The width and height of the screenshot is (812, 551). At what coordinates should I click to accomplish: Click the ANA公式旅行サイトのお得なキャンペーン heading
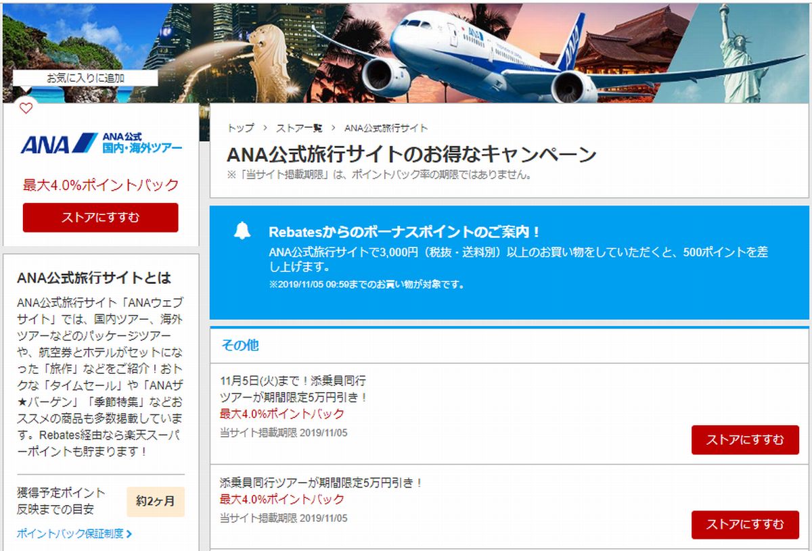(411, 154)
